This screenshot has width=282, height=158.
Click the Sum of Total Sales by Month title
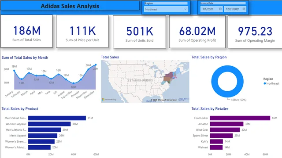(25, 57)
